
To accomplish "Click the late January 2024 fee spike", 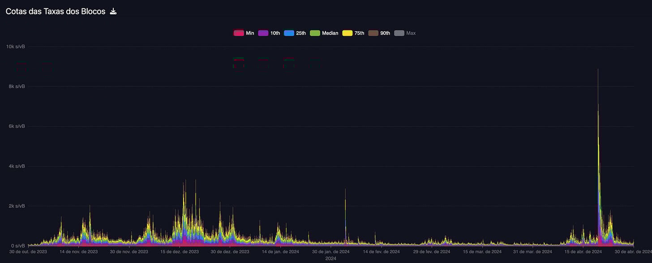I will pos(345,217).
